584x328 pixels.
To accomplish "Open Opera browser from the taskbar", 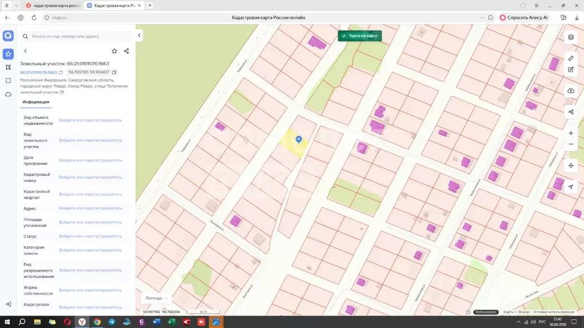I will 67,322.
